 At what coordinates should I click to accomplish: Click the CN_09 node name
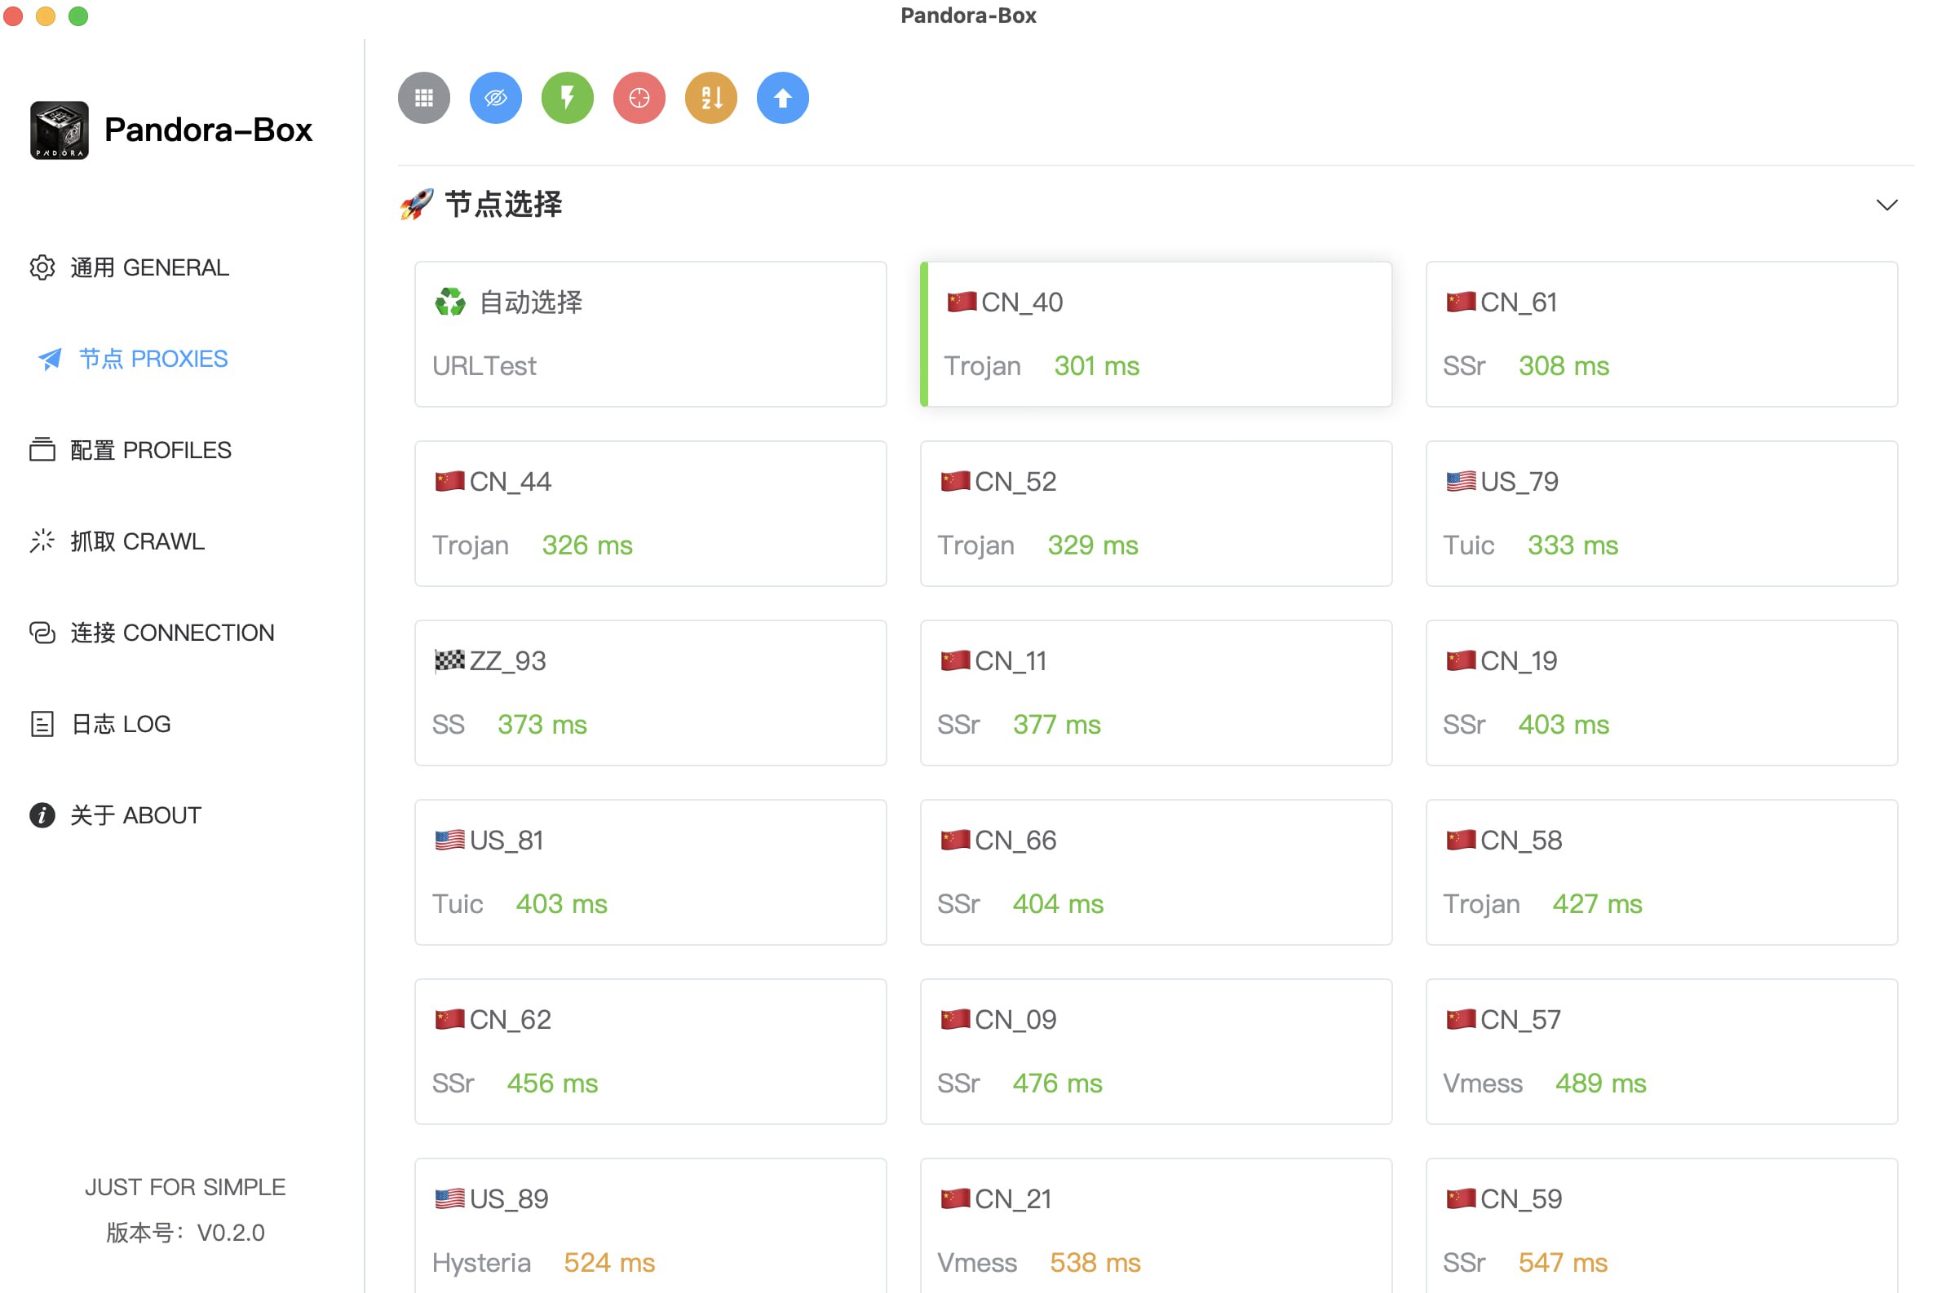pos(1015,1020)
